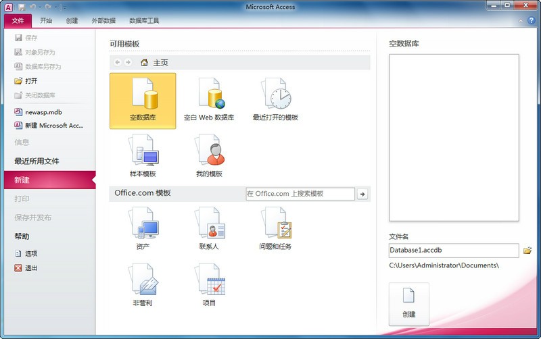Select 打印 print in the sidebar

[x=22, y=199]
